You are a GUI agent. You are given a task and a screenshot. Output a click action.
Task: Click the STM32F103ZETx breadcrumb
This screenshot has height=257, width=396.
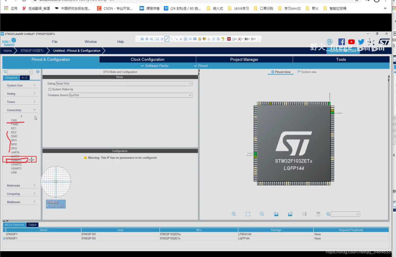coord(32,51)
